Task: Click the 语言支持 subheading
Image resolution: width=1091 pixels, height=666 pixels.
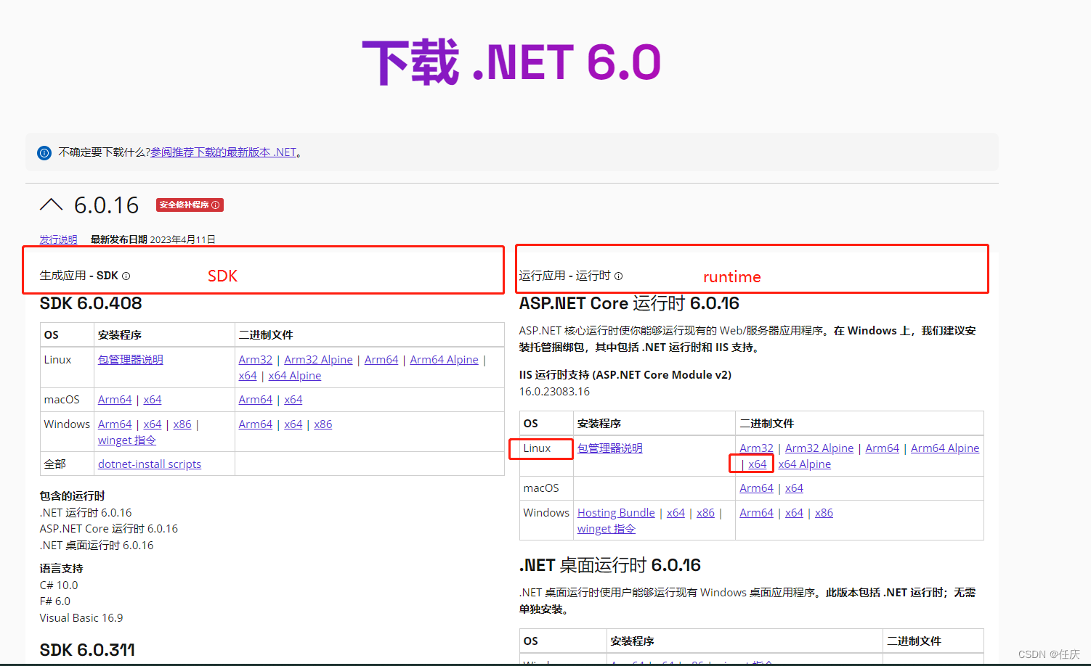Action: point(61,569)
